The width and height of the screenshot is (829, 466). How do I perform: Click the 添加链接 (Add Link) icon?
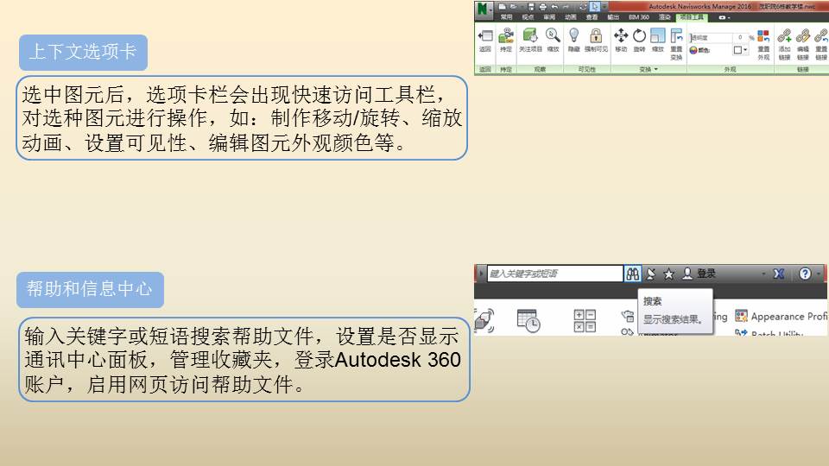[784, 36]
